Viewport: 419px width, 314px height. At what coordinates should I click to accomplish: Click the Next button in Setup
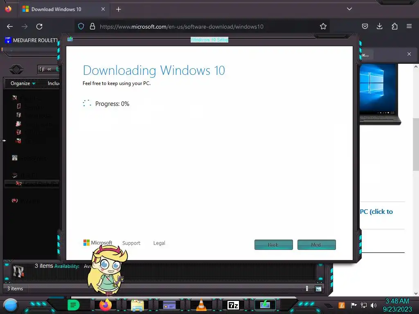(x=317, y=244)
